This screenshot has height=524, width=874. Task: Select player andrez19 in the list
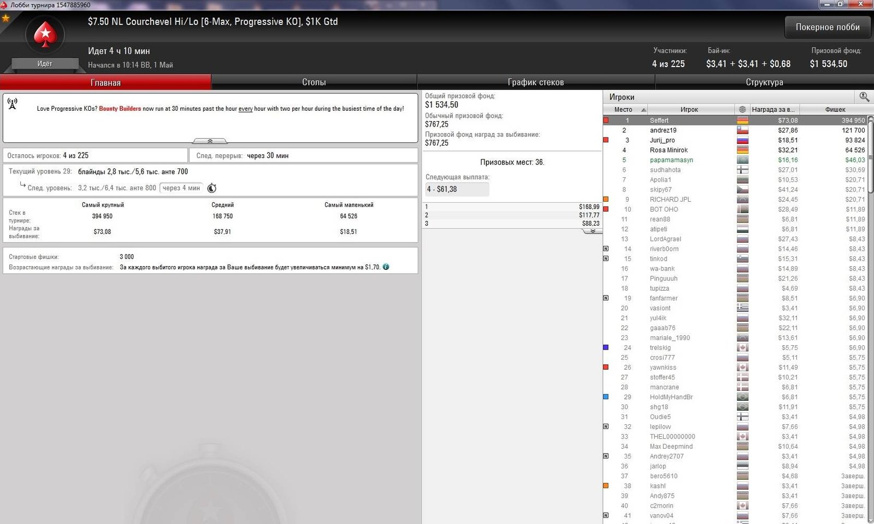(x=663, y=130)
